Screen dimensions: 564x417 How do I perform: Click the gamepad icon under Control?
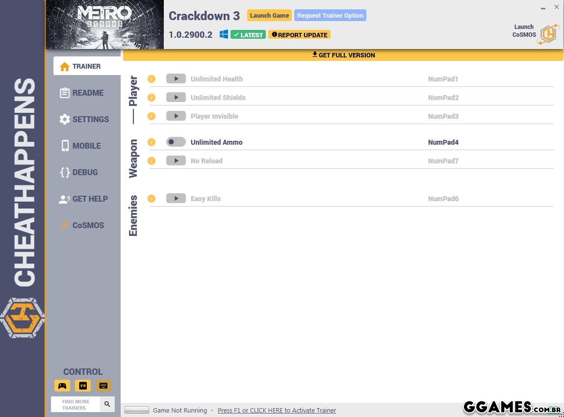click(62, 386)
